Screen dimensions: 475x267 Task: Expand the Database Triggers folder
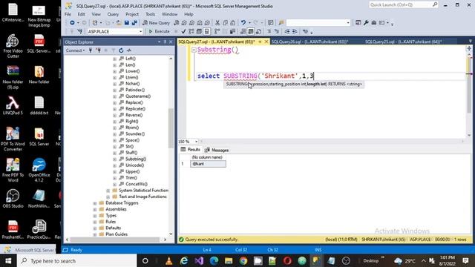click(x=95, y=203)
